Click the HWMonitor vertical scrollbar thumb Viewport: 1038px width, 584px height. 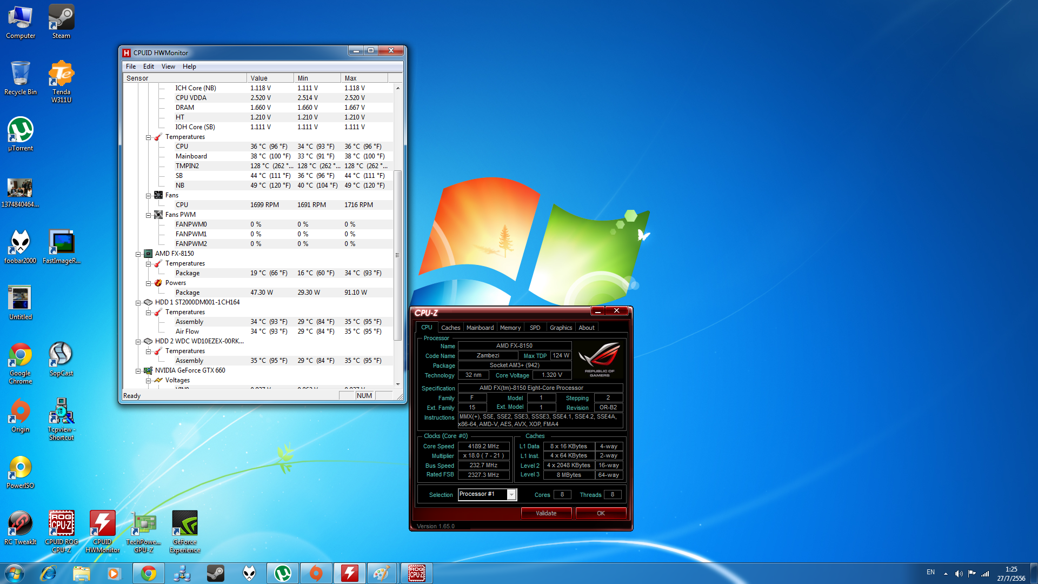(398, 254)
